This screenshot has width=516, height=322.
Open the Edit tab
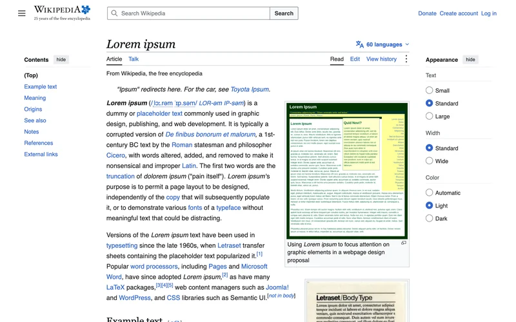coord(355,59)
